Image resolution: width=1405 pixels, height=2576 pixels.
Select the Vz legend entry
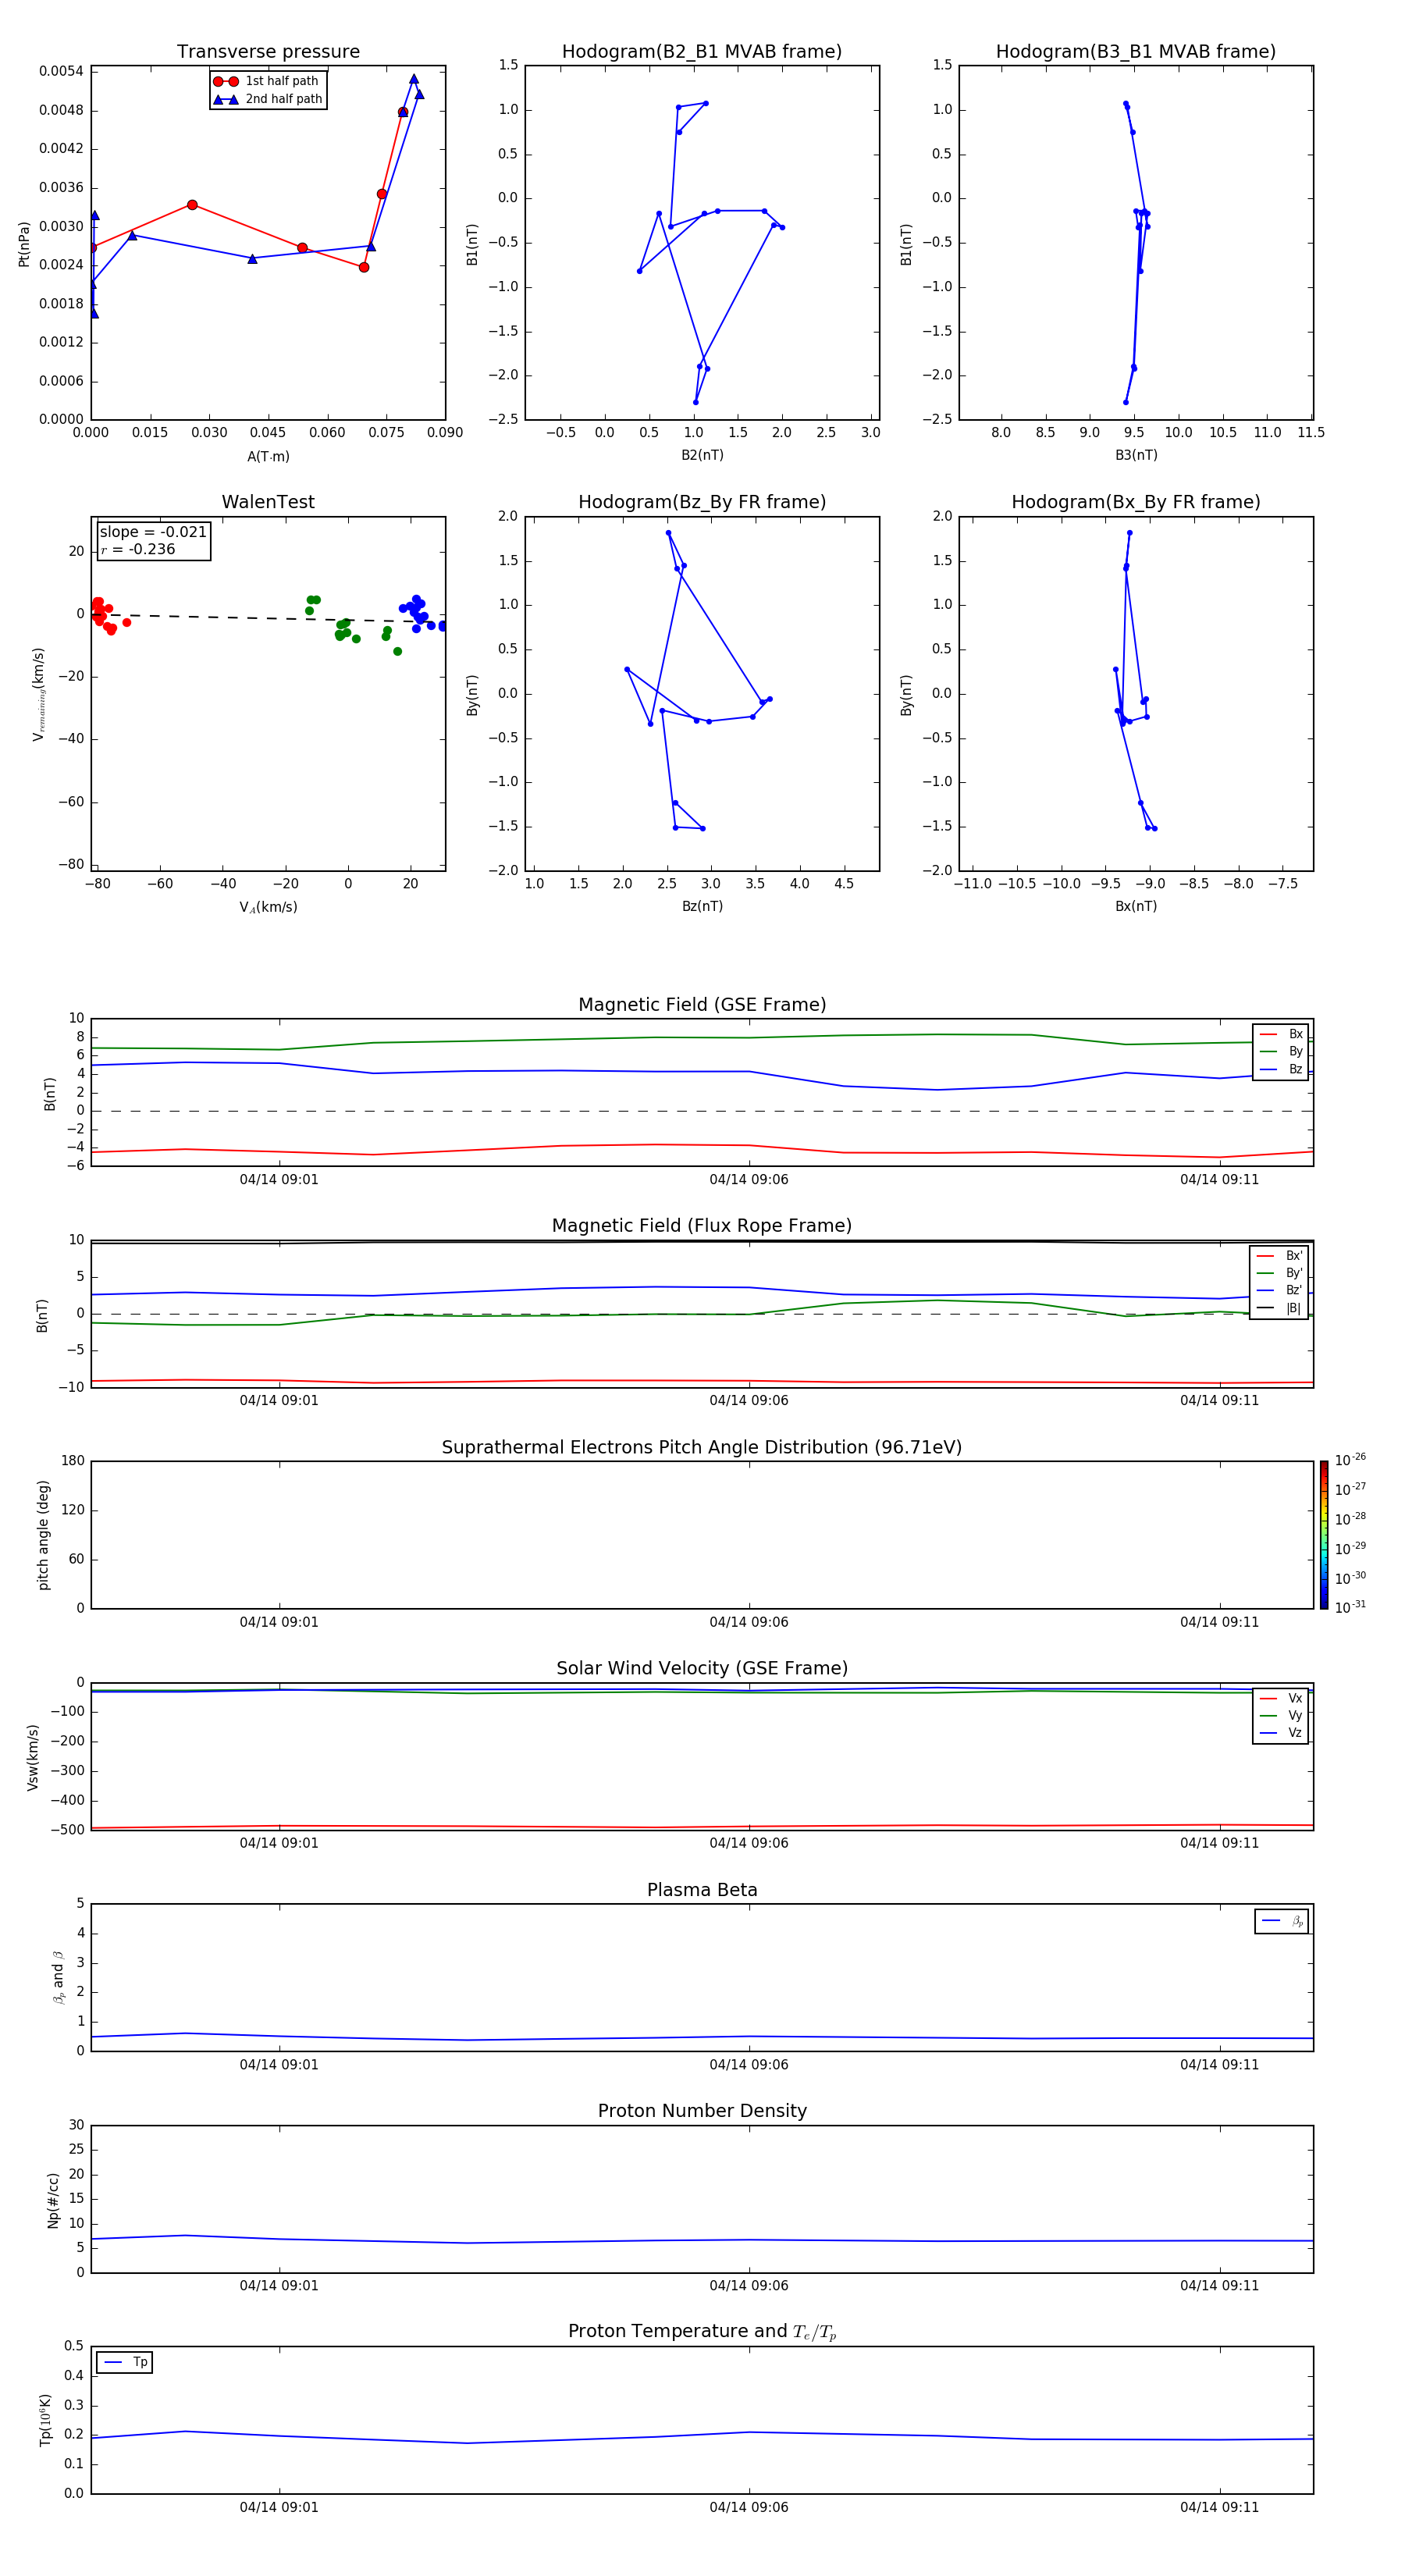click(x=1281, y=1732)
